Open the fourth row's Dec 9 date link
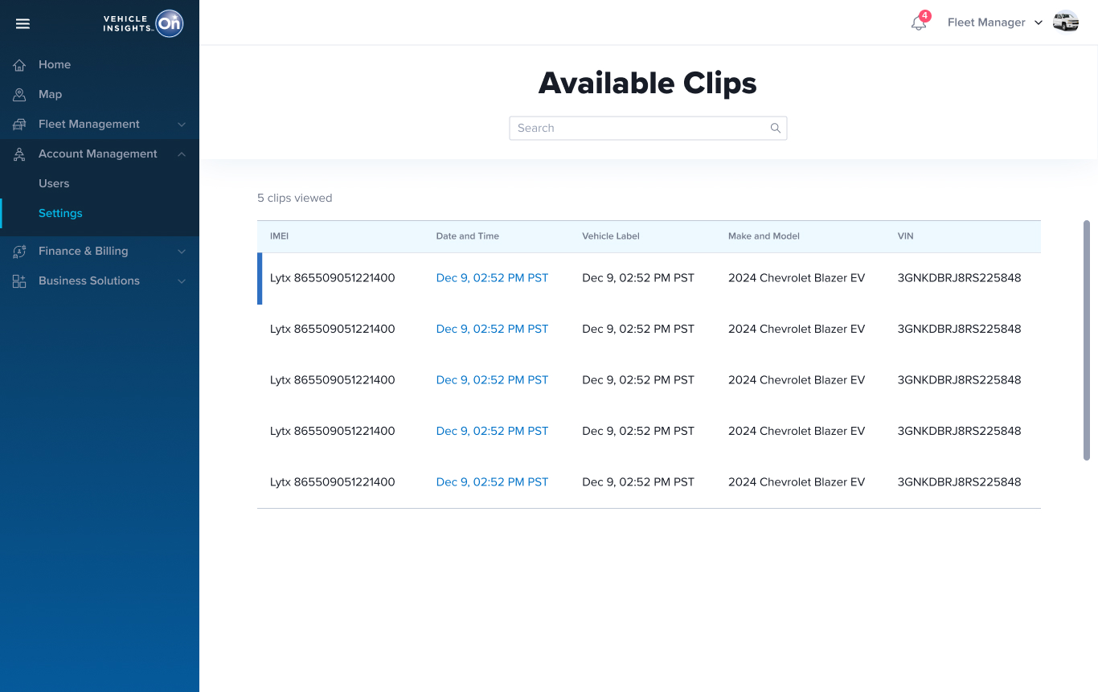 (492, 431)
